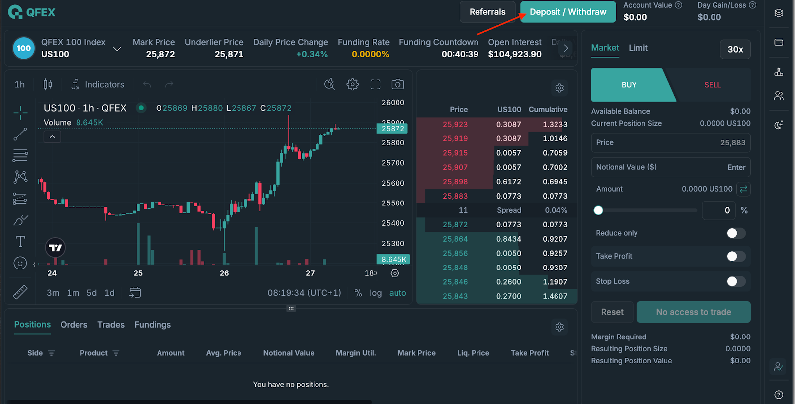Open time axis settings below price scale
This screenshot has height=404, width=795.
tap(395, 273)
